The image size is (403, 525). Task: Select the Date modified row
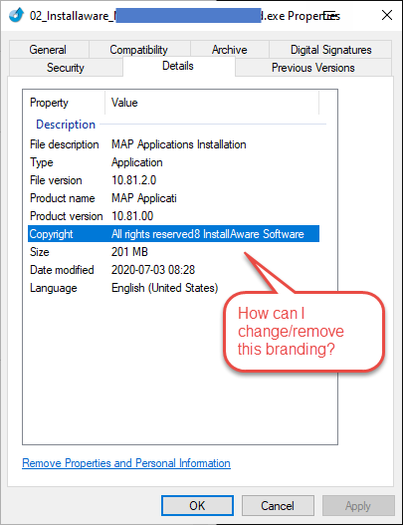click(x=173, y=270)
